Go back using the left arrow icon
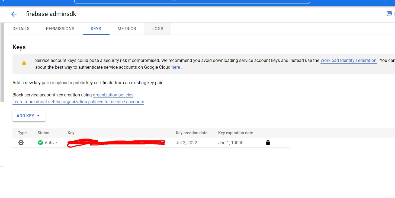The image size is (395, 198). 14,14
